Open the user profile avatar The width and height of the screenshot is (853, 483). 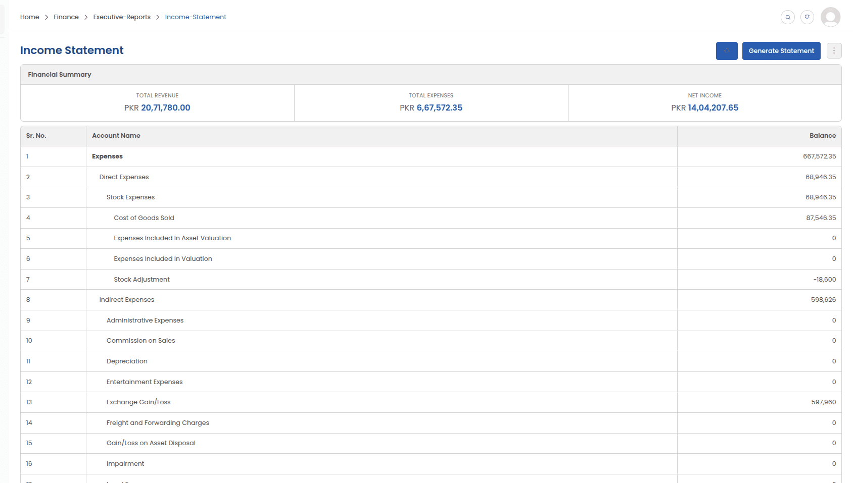[x=830, y=17]
